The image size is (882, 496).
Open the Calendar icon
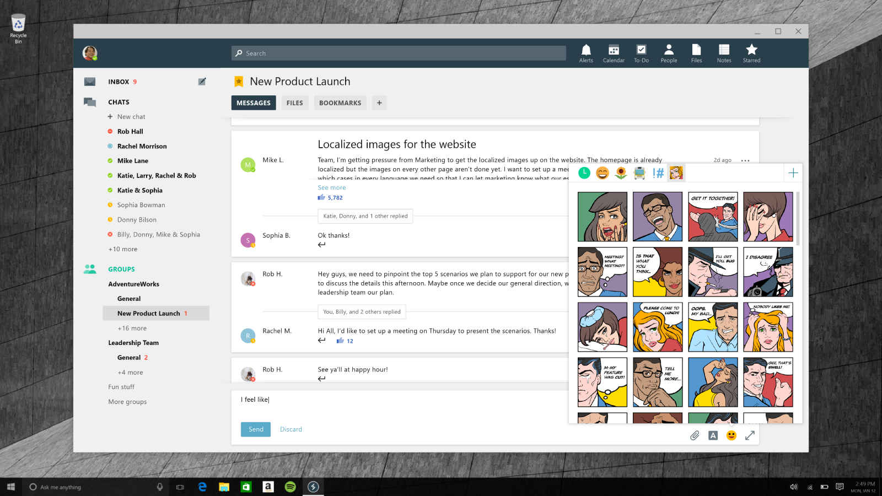tap(614, 53)
